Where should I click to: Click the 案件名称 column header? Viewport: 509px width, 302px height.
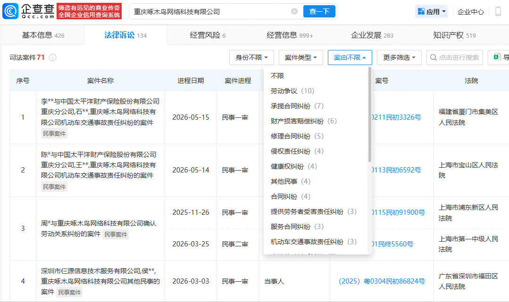click(x=100, y=81)
